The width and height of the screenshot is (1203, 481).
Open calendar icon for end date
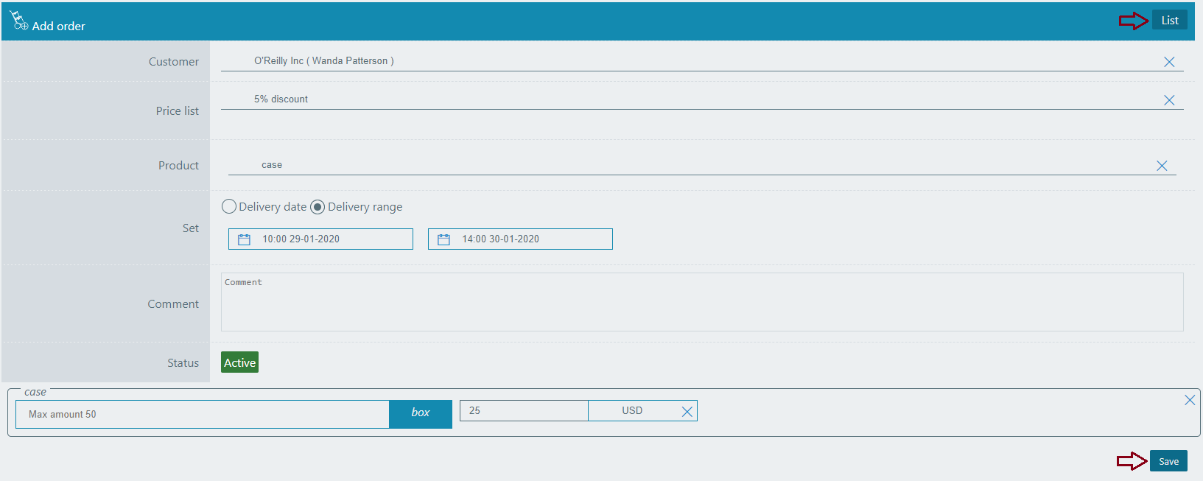point(443,239)
